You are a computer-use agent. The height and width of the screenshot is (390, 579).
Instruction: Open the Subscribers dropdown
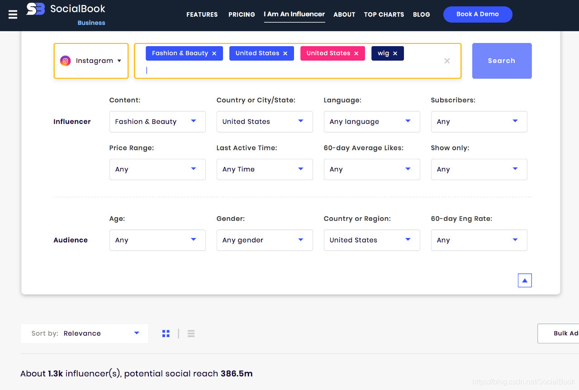(x=479, y=122)
